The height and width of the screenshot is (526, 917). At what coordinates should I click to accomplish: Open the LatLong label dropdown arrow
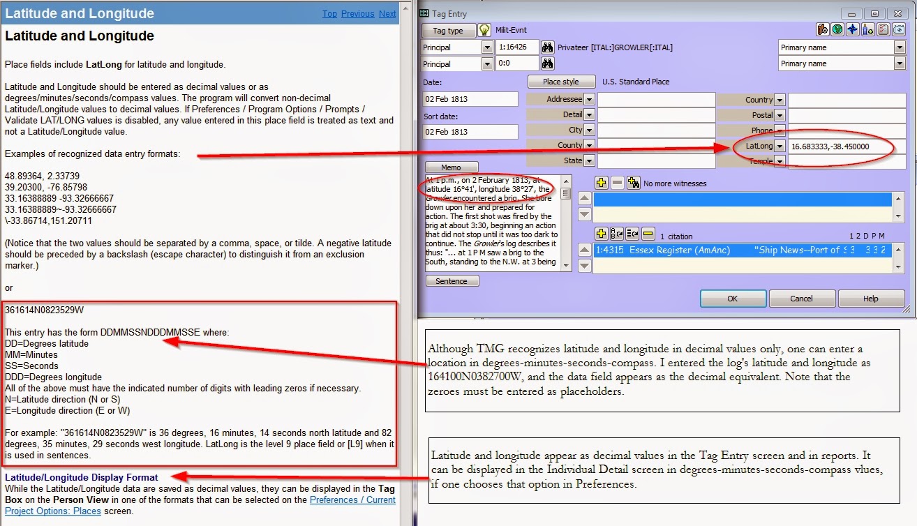tap(780, 146)
